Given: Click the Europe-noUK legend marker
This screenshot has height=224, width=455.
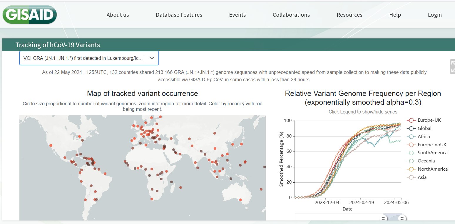Looking at the screenshot, I should click(x=411, y=145).
